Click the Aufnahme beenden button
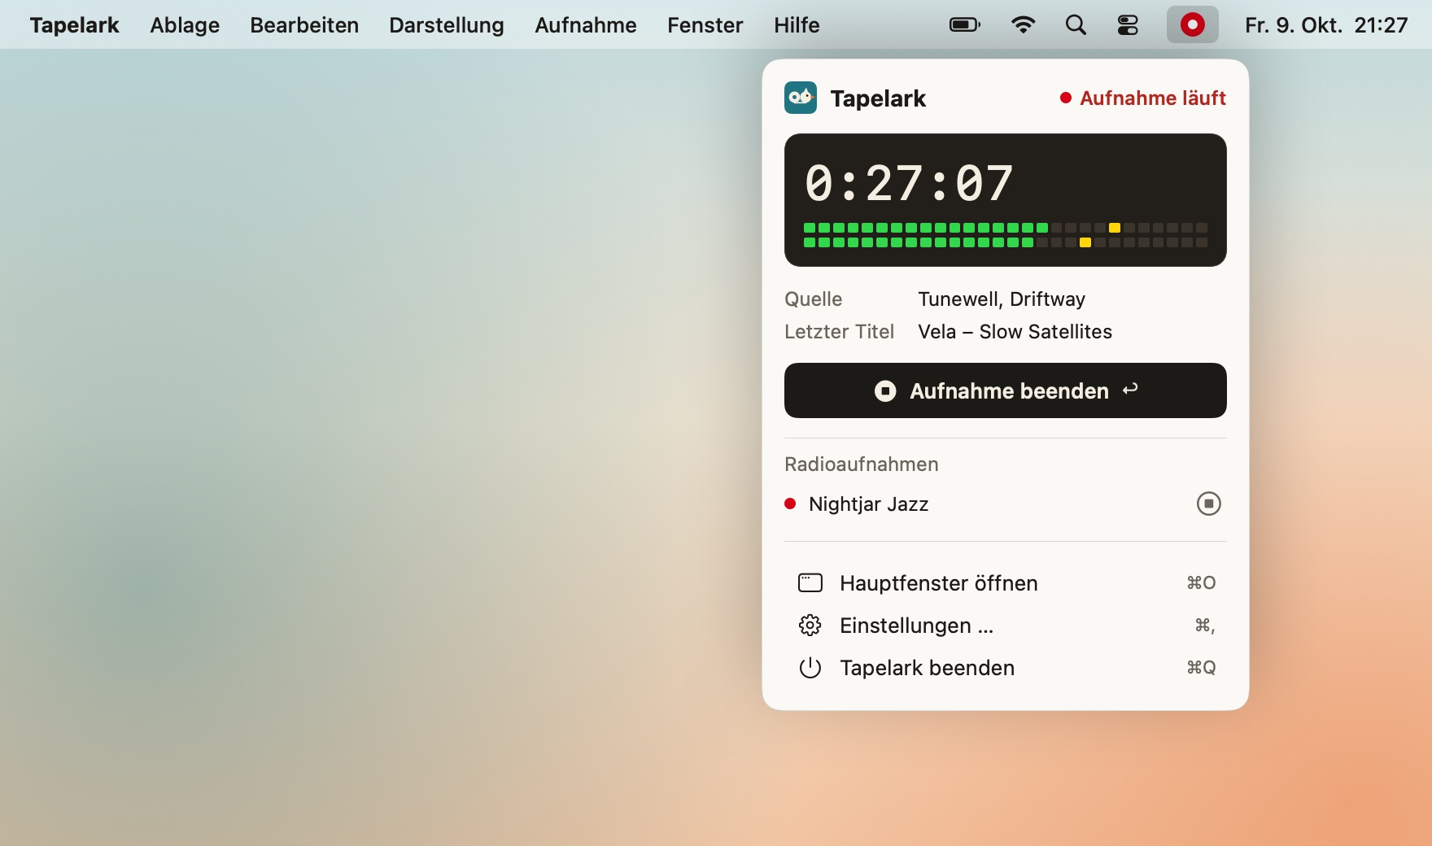 pyautogui.click(x=1006, y=390)
